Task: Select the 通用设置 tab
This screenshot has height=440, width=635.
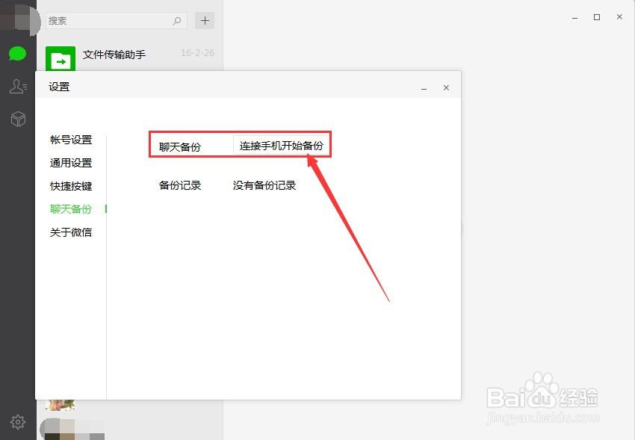Action: click(x=71, y=163)
